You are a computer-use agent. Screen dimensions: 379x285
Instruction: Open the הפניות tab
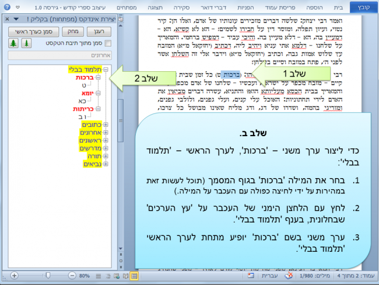245,8
